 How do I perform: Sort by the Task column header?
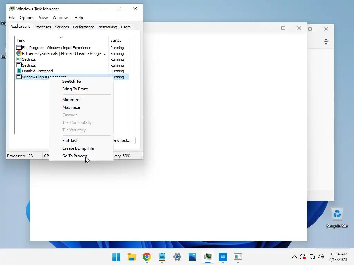pyautogui.click(x=62, y=40)
